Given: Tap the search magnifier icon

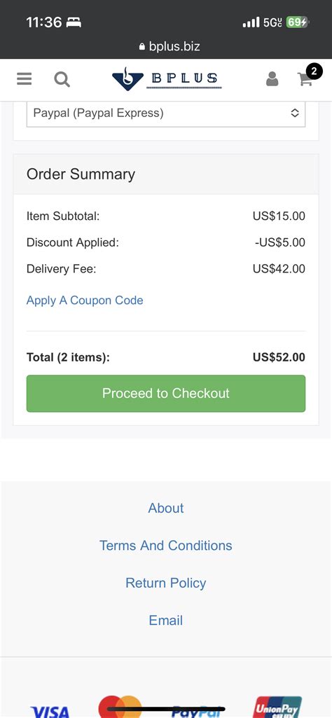Looking at the screenshot, I should click(x=62, y=80).
